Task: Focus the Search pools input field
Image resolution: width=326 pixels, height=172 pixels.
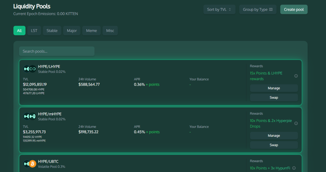Action: 57,51
